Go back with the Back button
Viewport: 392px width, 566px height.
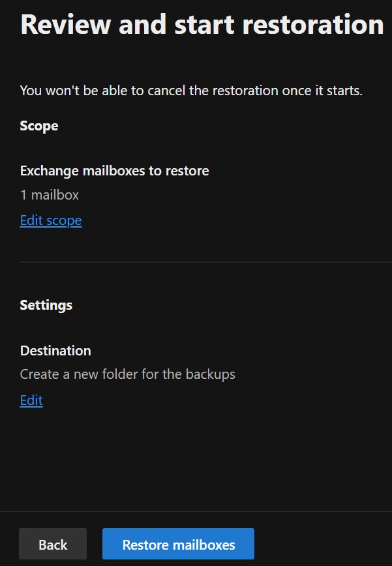pos(53,544)
